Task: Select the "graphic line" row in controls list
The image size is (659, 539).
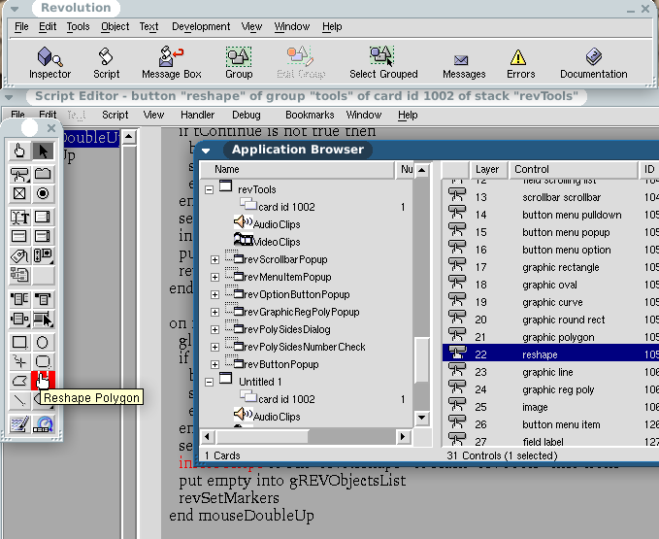Action: coord(546,372)
